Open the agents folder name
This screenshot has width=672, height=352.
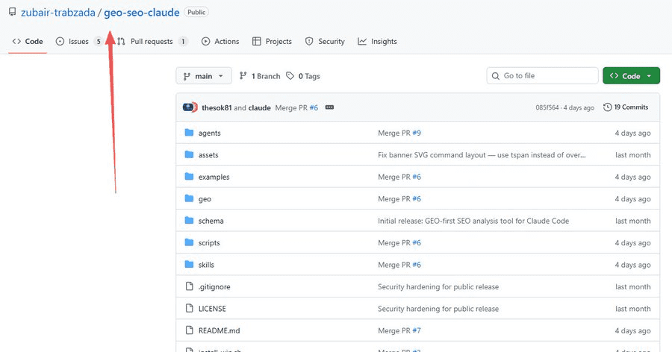[210, 133]
